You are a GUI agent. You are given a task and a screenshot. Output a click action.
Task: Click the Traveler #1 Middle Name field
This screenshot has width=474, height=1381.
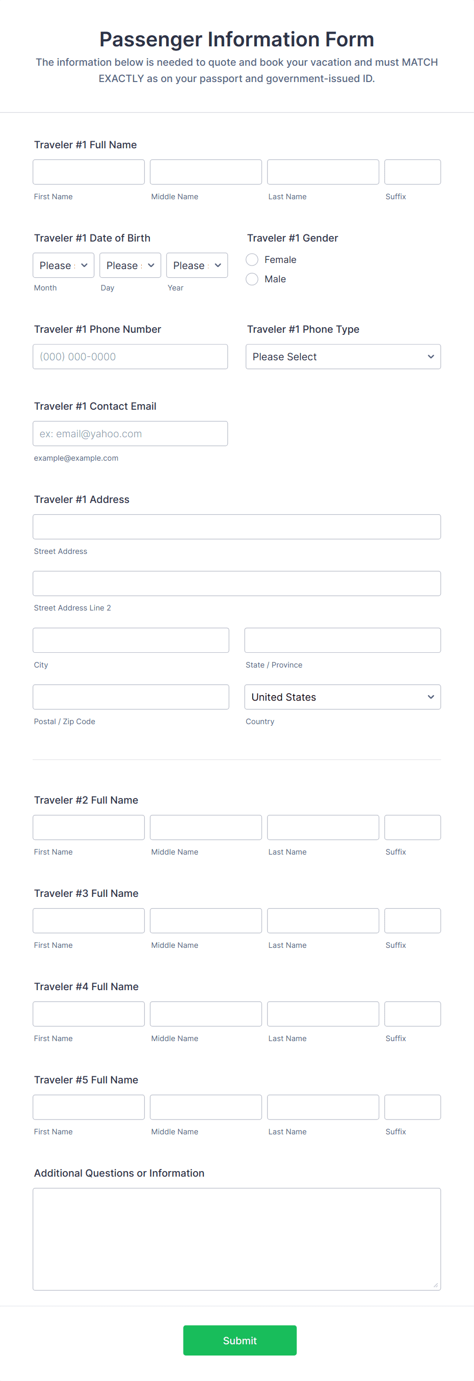(205, 172)
